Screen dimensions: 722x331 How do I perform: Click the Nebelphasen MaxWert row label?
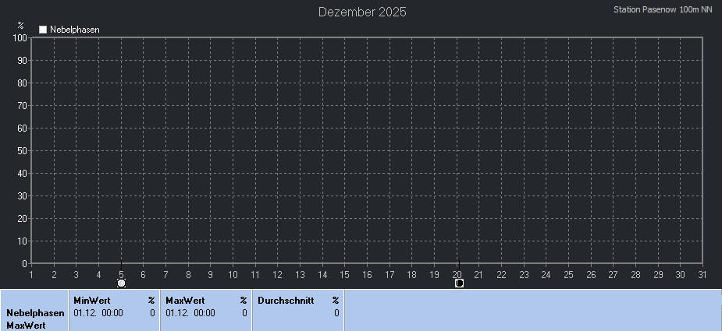[x=35, y=319]
